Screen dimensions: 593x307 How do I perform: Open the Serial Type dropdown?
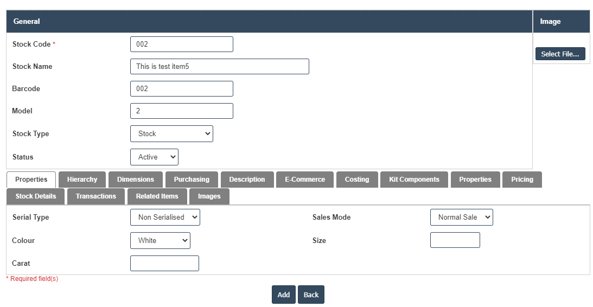(165, 218)
